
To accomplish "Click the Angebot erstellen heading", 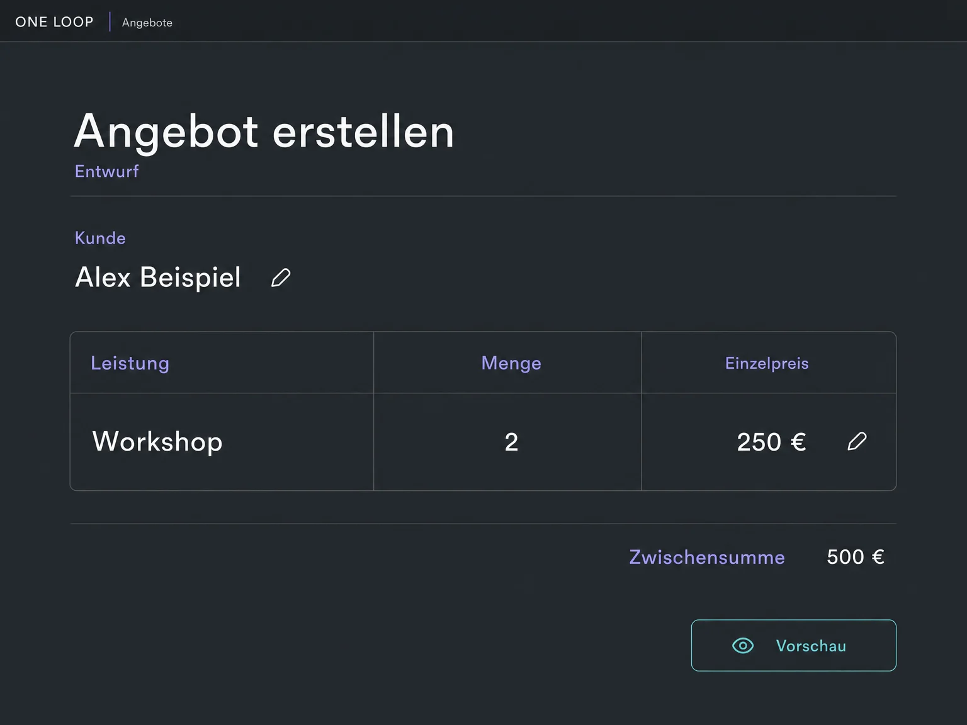I will click(264, 132).
